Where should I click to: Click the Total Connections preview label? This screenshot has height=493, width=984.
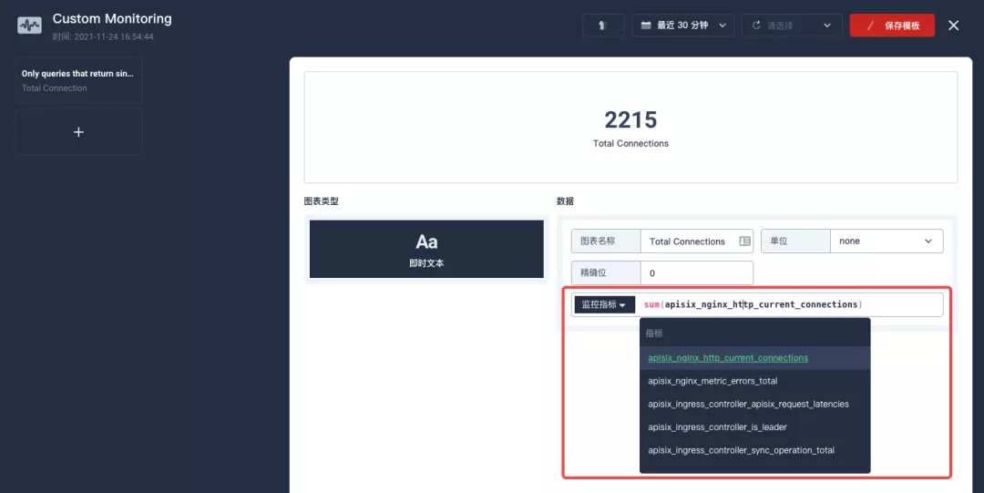click(630, 143)
